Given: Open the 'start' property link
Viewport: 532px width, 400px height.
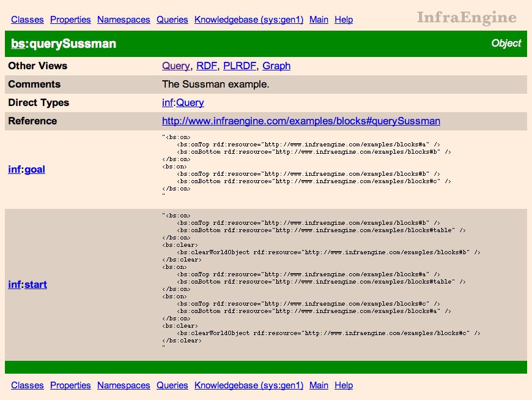Looking at the screenshot, I should point(35,285).
